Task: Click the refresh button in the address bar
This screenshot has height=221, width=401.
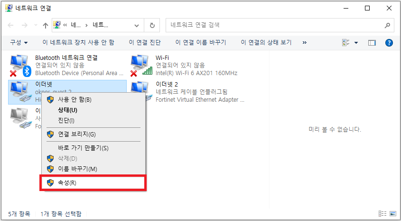Action: (x=152, y=25)
